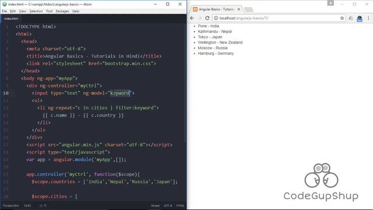Open a new Chrome tab
The image size is (373, 210).
coord(249,9)
